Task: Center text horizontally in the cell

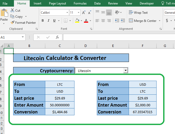Action: tap(103, 21)
